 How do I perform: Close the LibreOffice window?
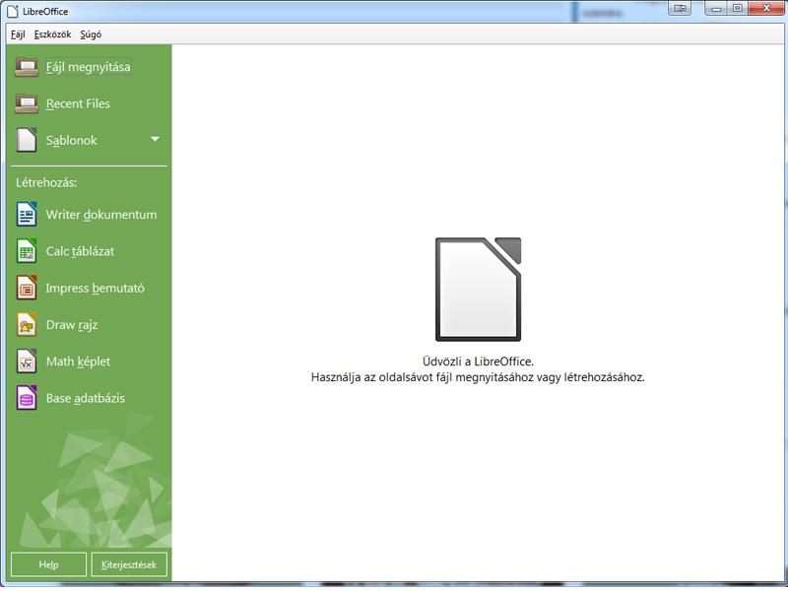(767, 8)
